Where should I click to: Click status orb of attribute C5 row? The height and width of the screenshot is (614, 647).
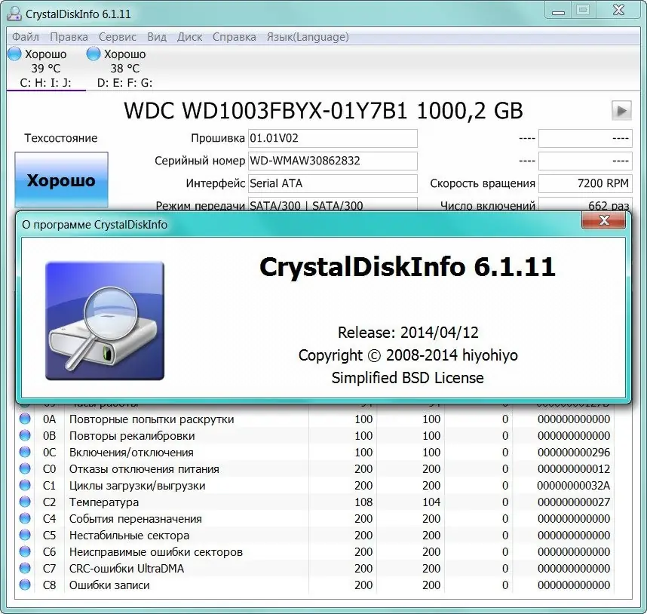25,535
